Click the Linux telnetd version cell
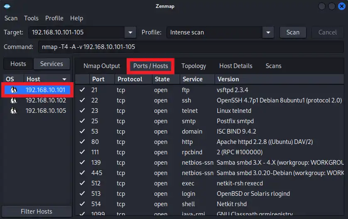348x219 pixels. point(234,111)
